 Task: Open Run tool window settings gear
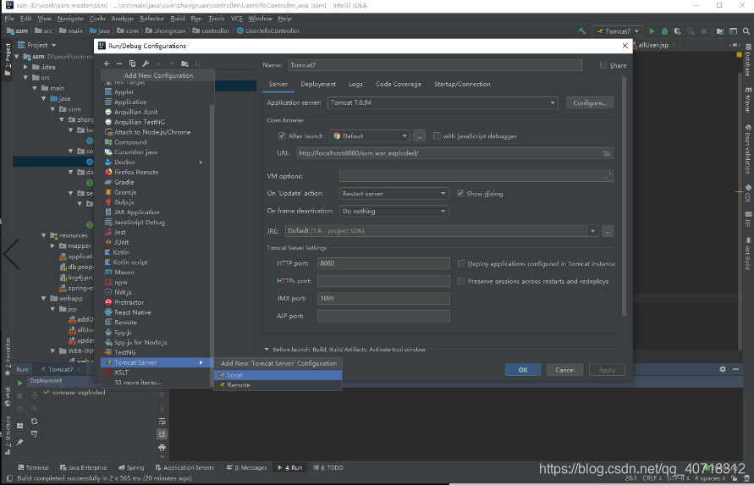tap(723, 369)
